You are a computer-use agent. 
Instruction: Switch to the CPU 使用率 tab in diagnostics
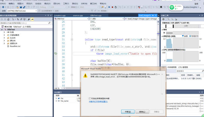[x=183, y=67]
